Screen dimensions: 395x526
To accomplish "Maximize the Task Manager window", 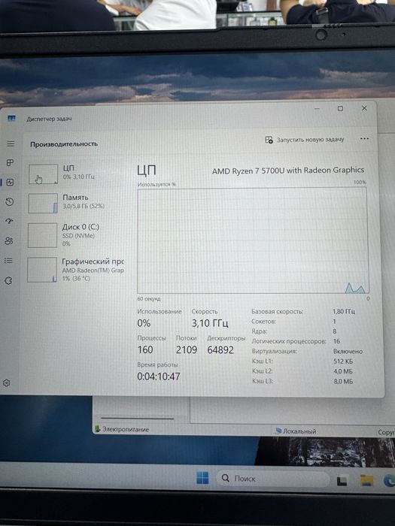I will tap(340, 108).
